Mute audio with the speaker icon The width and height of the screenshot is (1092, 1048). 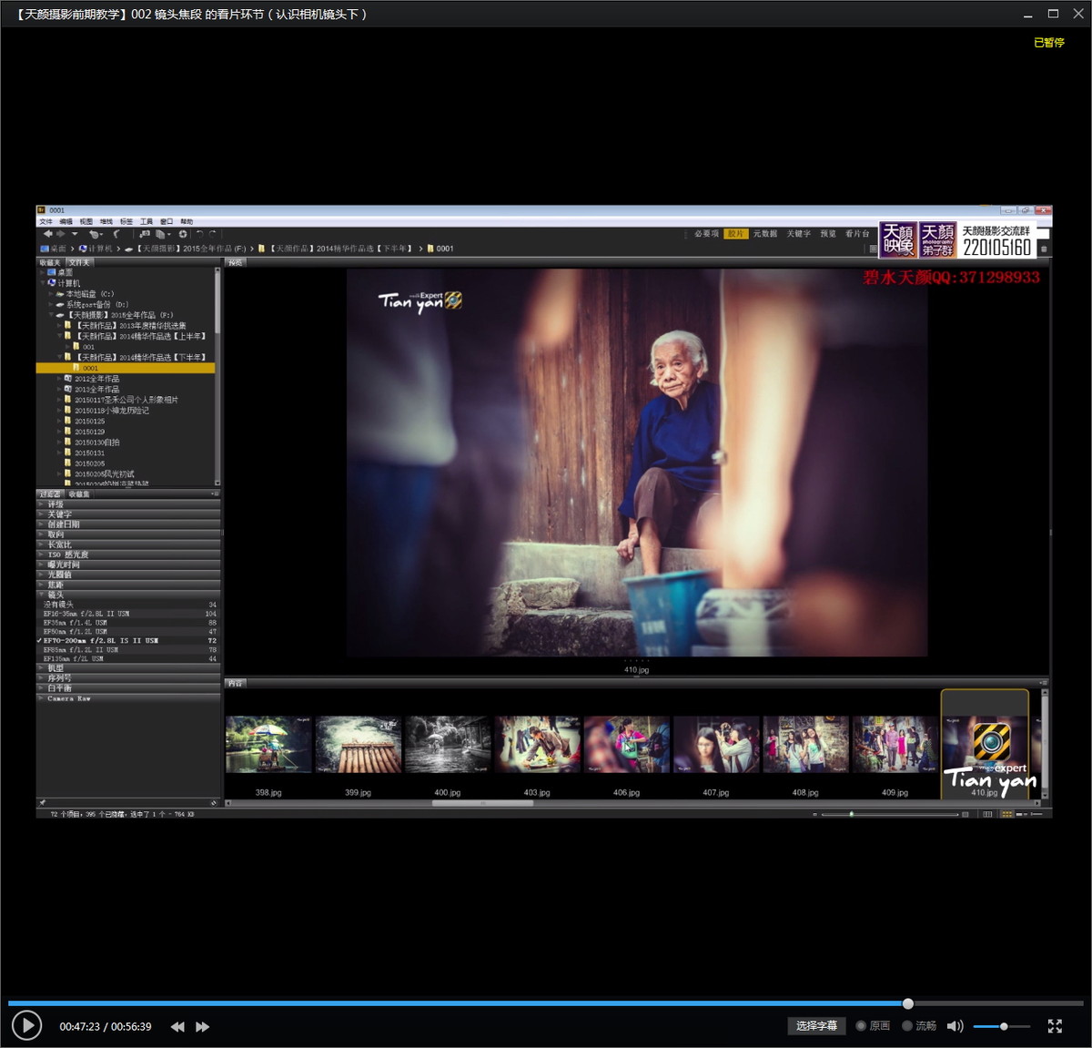pyautogui.click(x=954, y=1026)
